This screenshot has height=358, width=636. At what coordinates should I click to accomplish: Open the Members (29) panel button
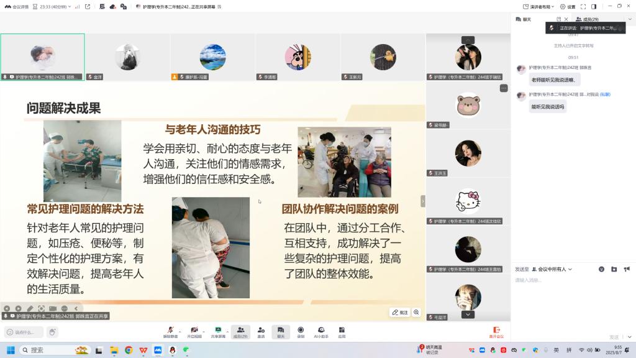click(x=240, y=332)
